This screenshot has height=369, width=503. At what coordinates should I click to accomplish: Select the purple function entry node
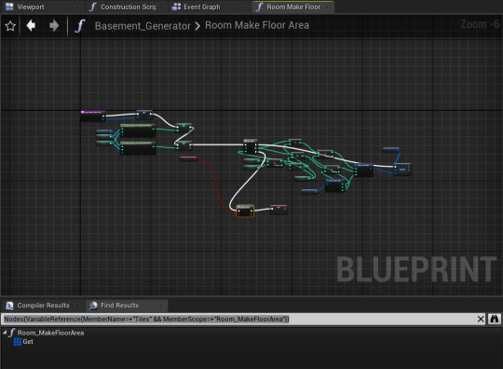pyautogui.click(x=93, y=116)
